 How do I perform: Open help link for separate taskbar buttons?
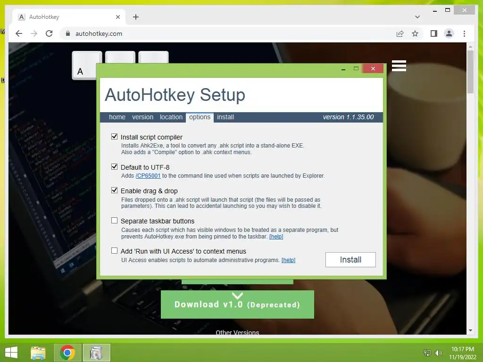point(276,237)
